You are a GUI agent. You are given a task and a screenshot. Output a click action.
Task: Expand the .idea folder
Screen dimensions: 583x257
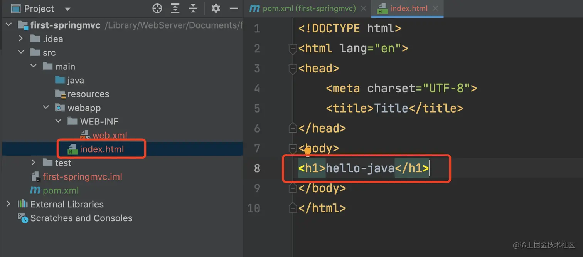pyautogui.click(x=21, y=39)
